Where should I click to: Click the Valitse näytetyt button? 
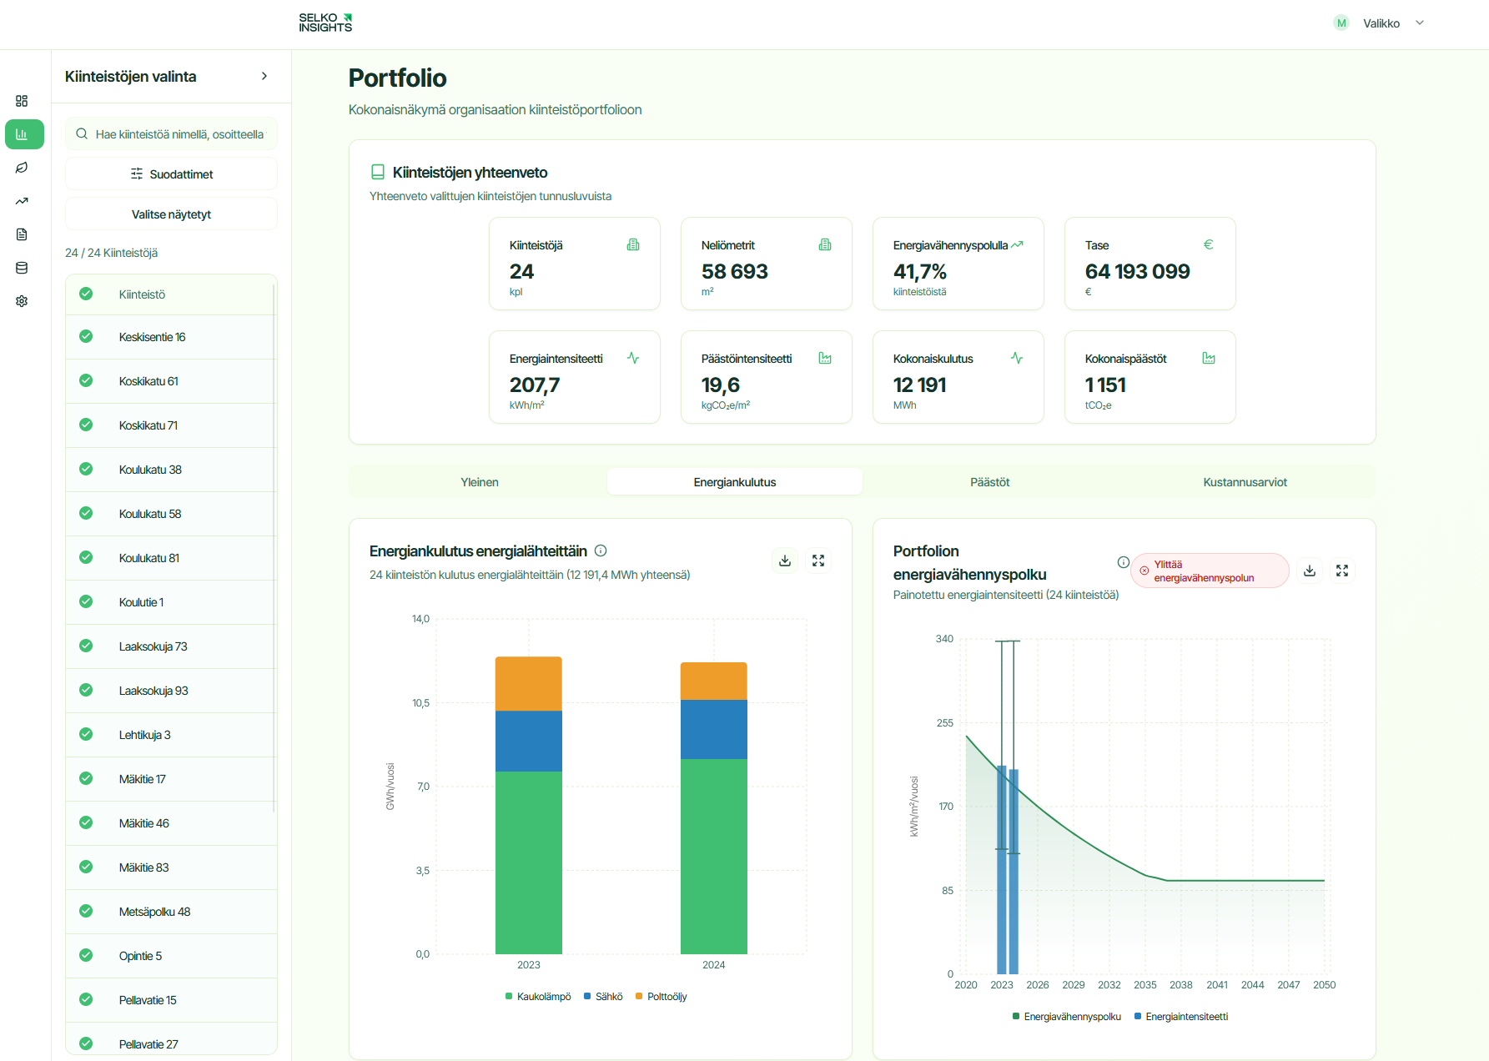tap(171, 214)
